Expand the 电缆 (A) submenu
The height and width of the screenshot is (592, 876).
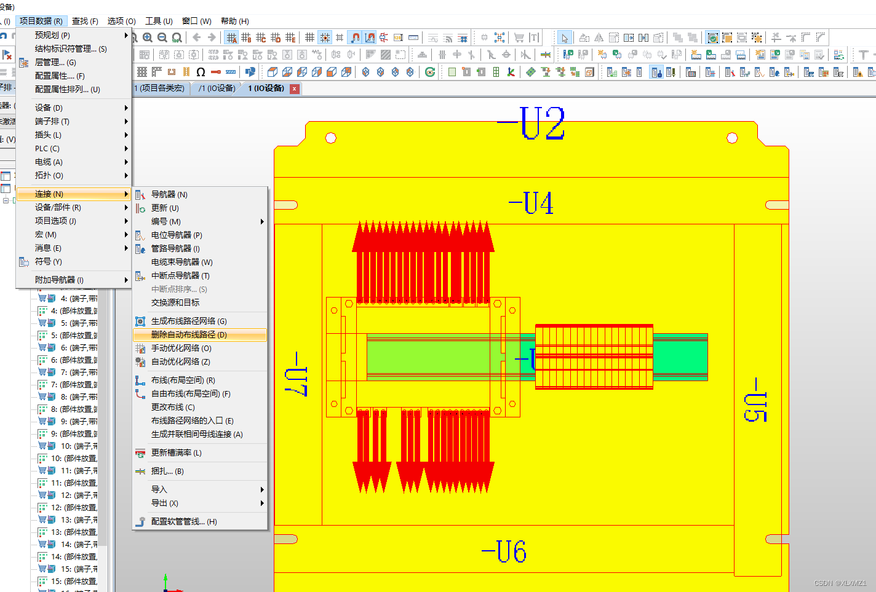74,162
